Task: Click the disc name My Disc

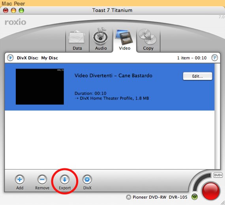Action: [49, 58]
